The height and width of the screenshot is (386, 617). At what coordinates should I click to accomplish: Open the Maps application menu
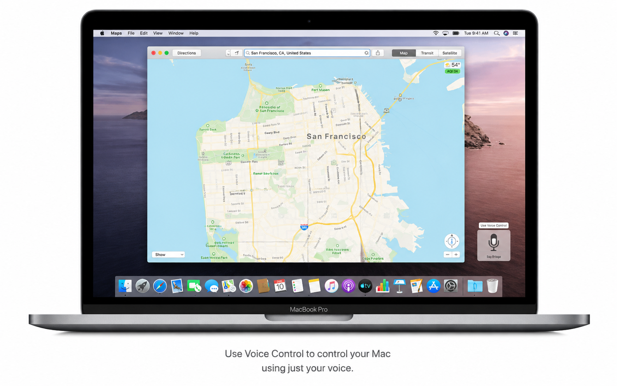pos(116,33)
